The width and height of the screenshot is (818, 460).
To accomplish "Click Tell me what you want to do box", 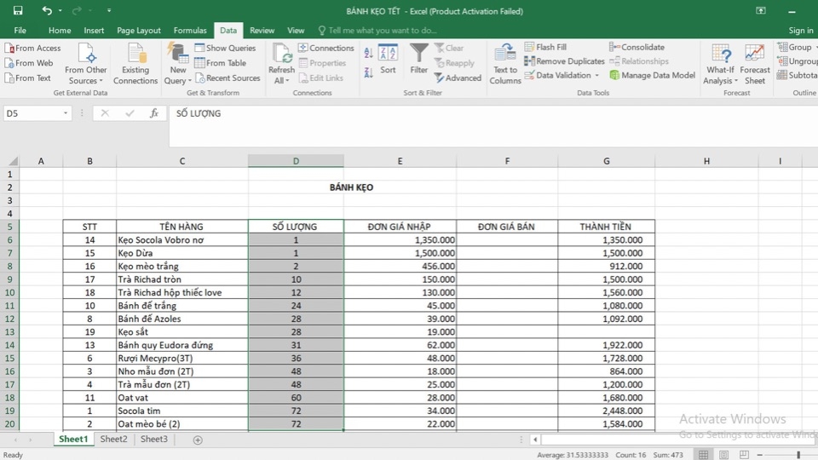I will point(377,31).
